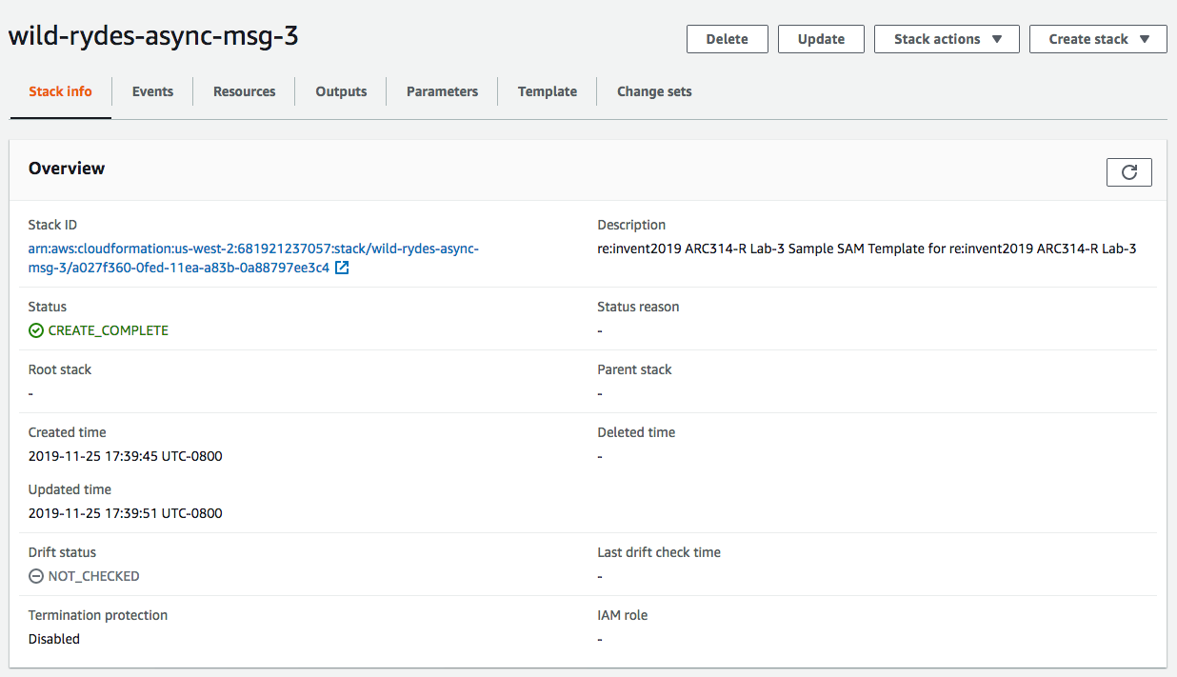Open the Events tab
Viewport: 1177px width, 677px height.
152,91
